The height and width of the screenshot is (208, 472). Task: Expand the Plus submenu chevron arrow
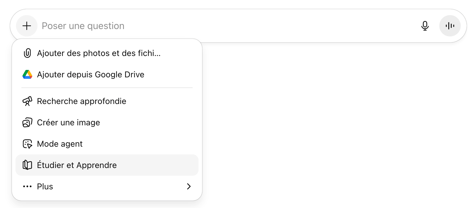click(x=189, y=186)
